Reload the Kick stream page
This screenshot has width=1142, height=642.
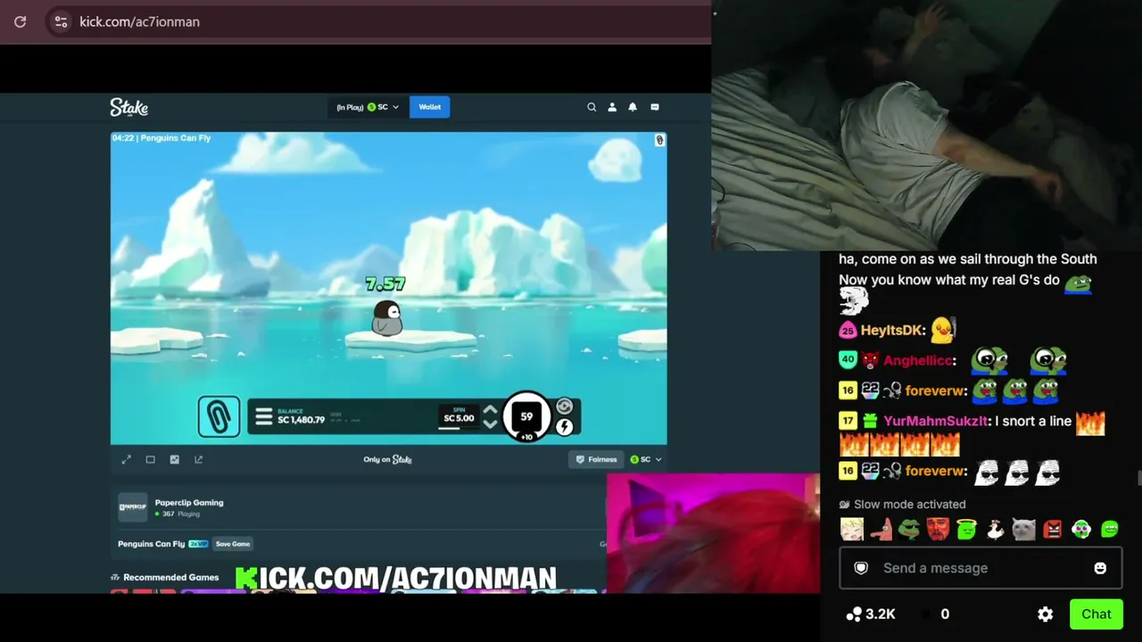[21, 21]
